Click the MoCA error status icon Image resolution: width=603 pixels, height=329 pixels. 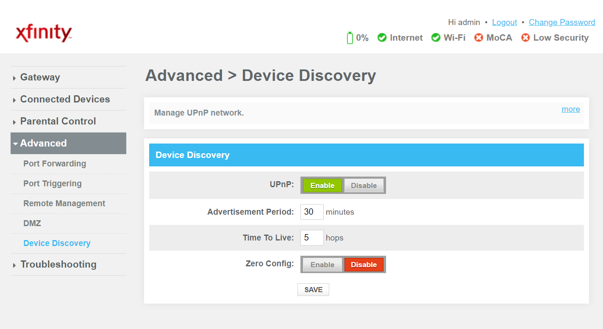pyautogui.click(x=479, y=38)
